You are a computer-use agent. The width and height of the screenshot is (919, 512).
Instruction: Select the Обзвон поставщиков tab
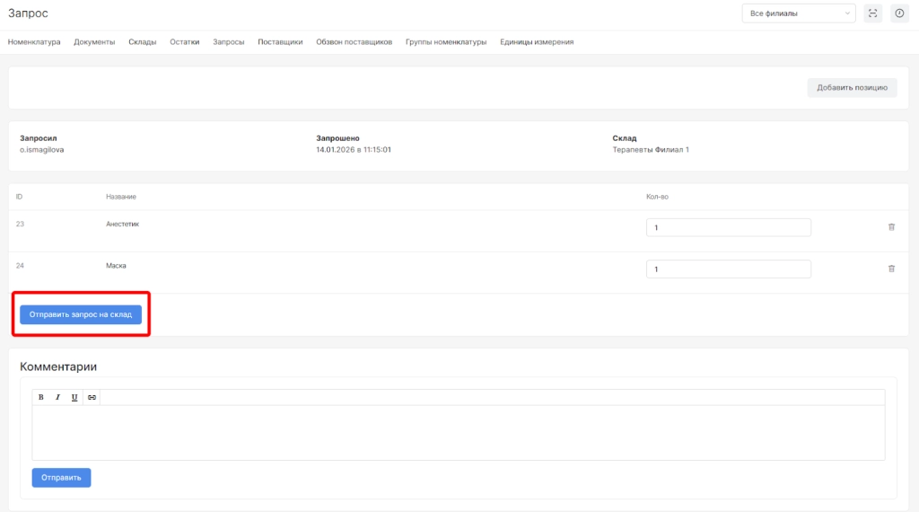point(354,42)
